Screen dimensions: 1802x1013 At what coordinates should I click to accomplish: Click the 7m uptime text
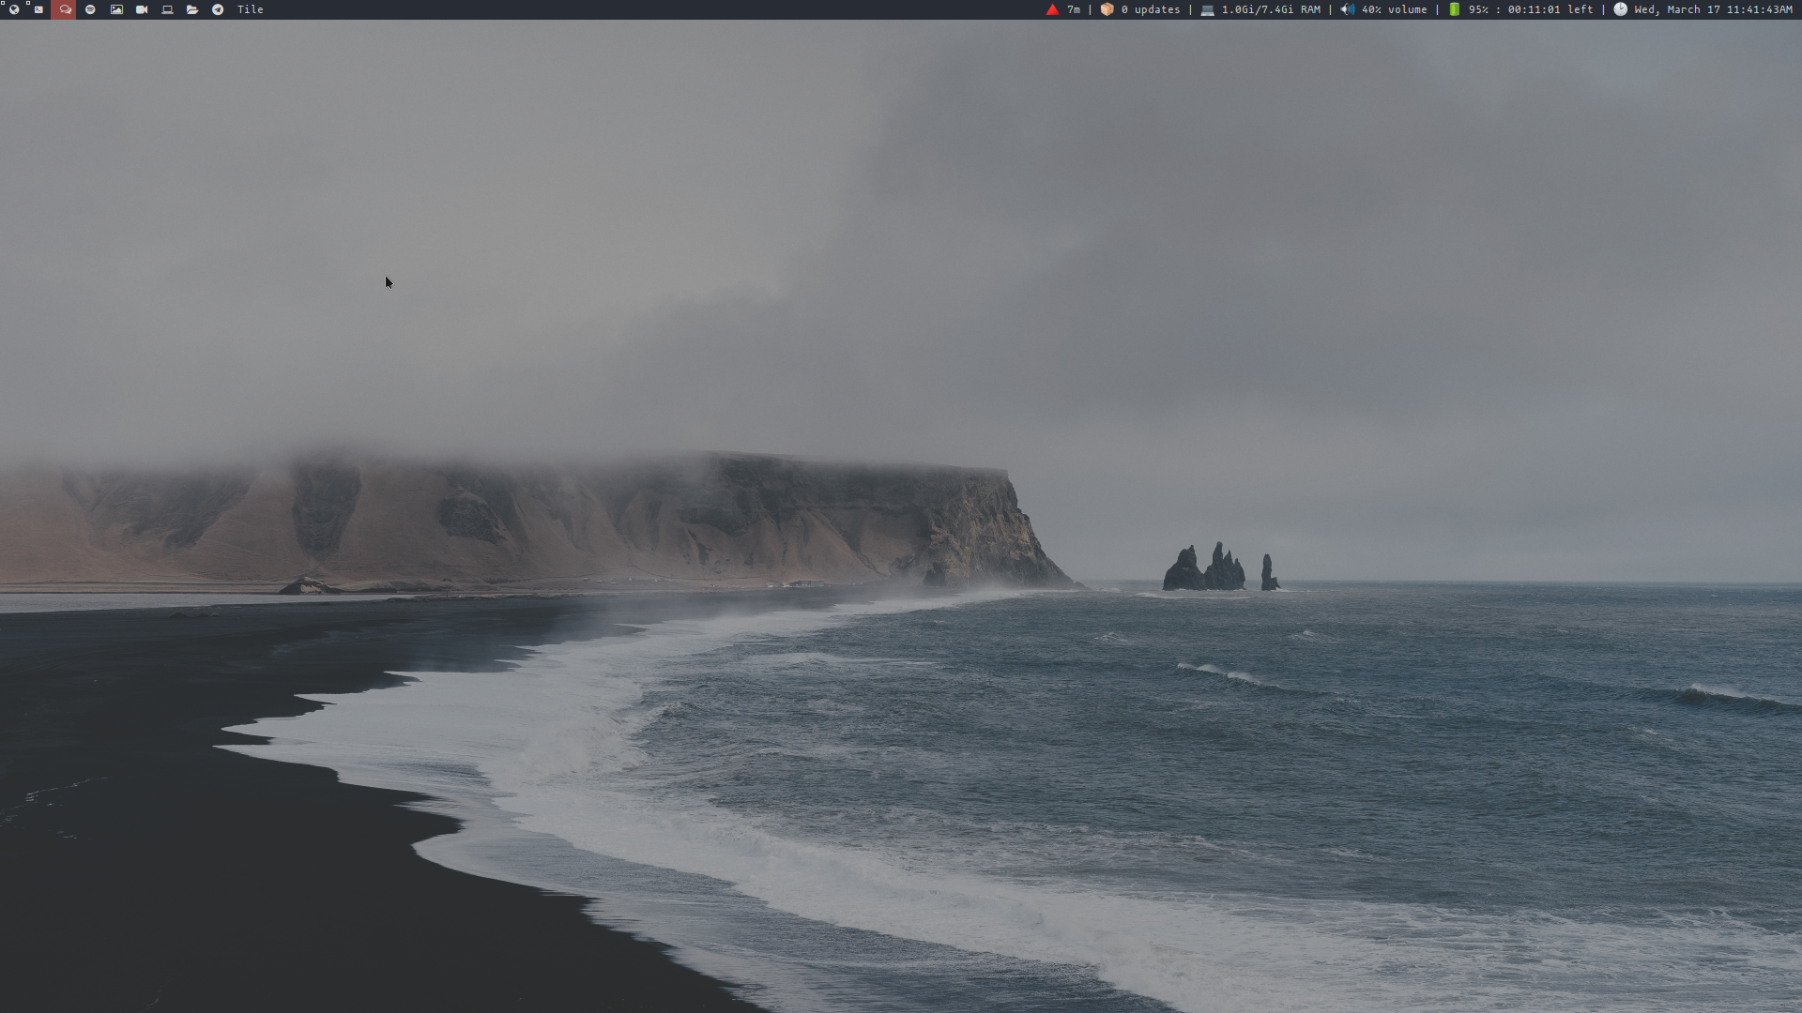click(x=1074, y=9)
